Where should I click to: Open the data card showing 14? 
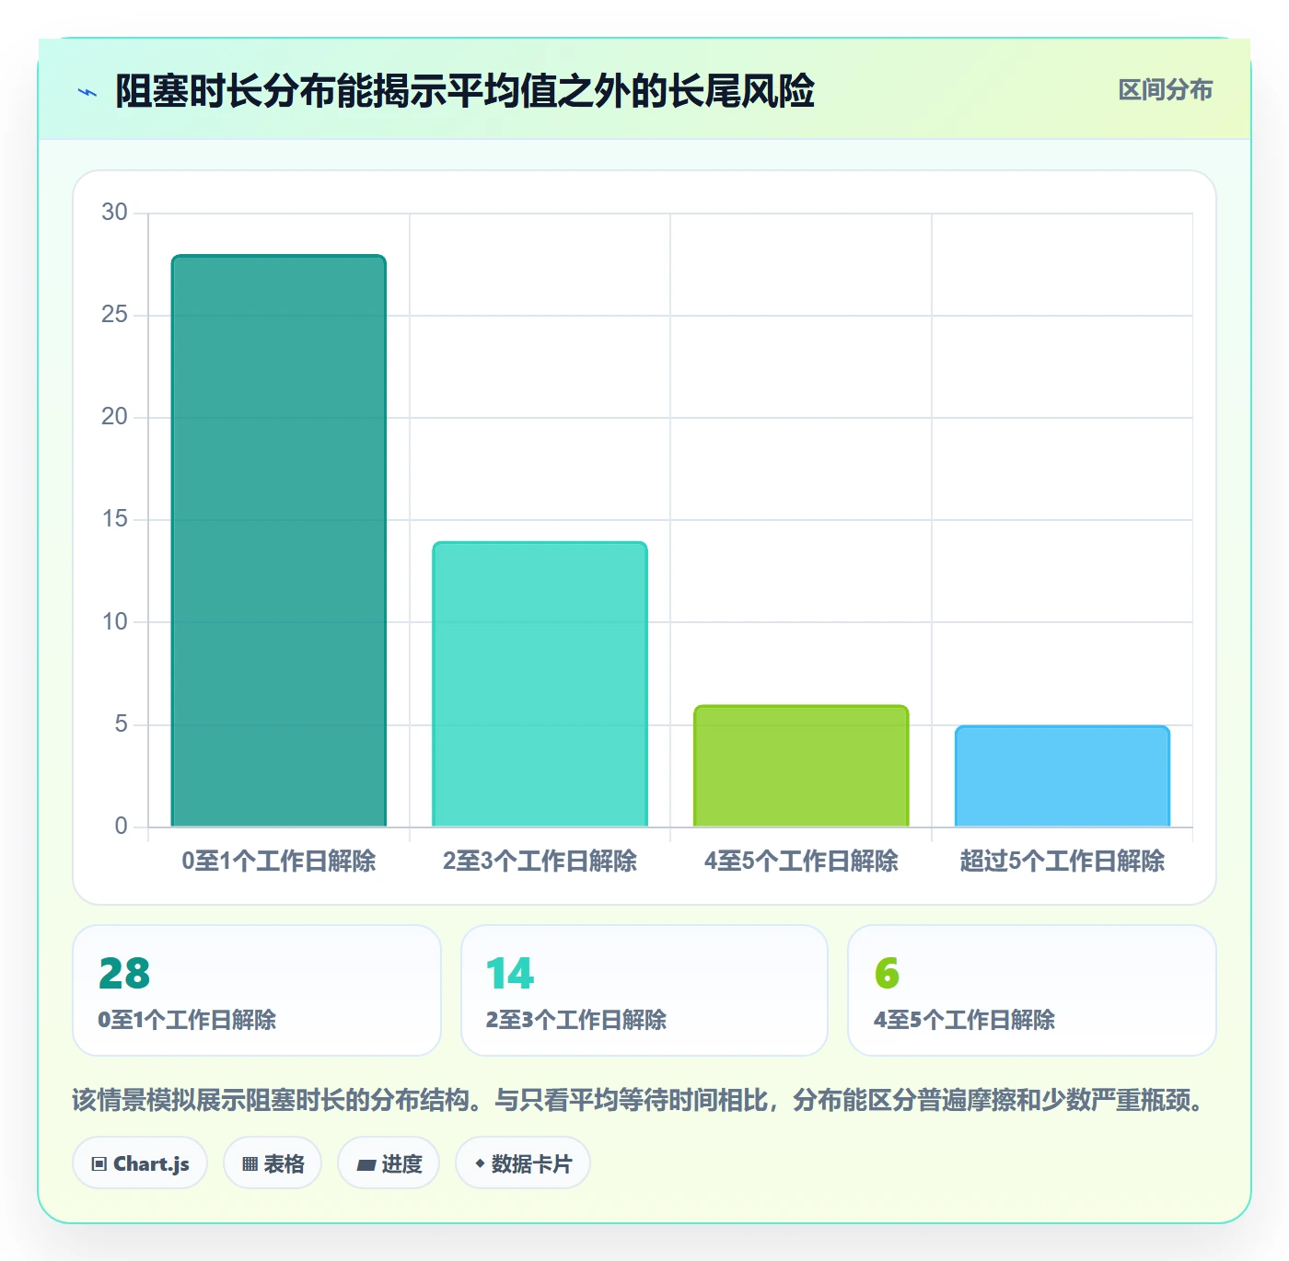pyautogui.click(x=644, y=990)
